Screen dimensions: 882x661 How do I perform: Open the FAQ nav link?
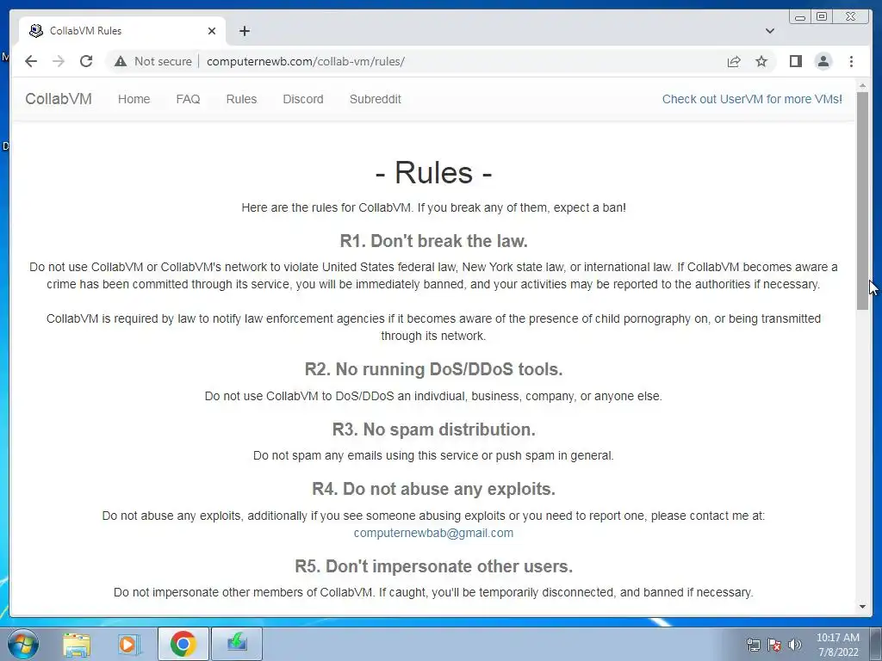(188, 99)
